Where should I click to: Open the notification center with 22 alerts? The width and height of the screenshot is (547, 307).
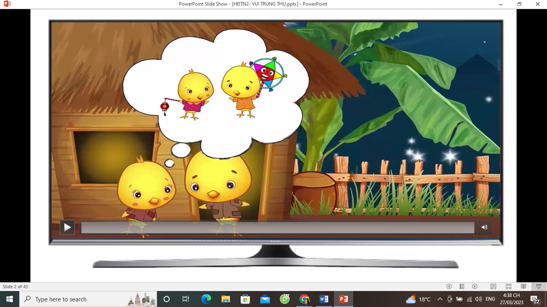535,299
